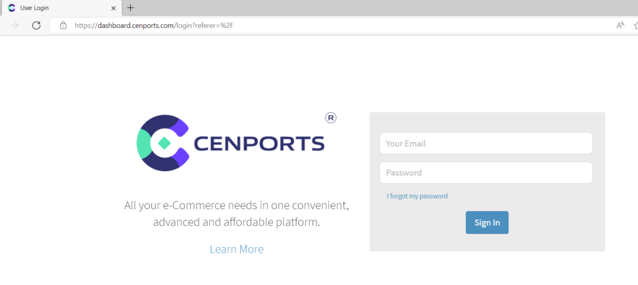Focus the Password input field
The image size is (638, 285).
485,172
